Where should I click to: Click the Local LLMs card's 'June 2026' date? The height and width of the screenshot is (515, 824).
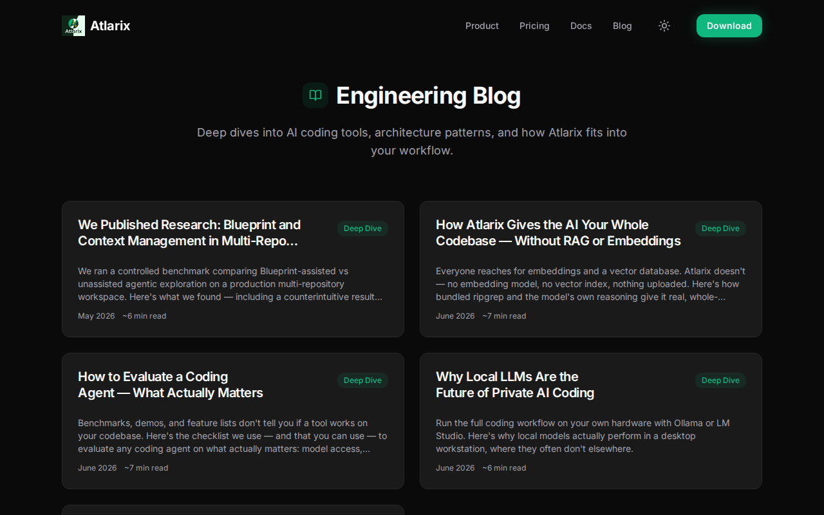click(455, 468)
